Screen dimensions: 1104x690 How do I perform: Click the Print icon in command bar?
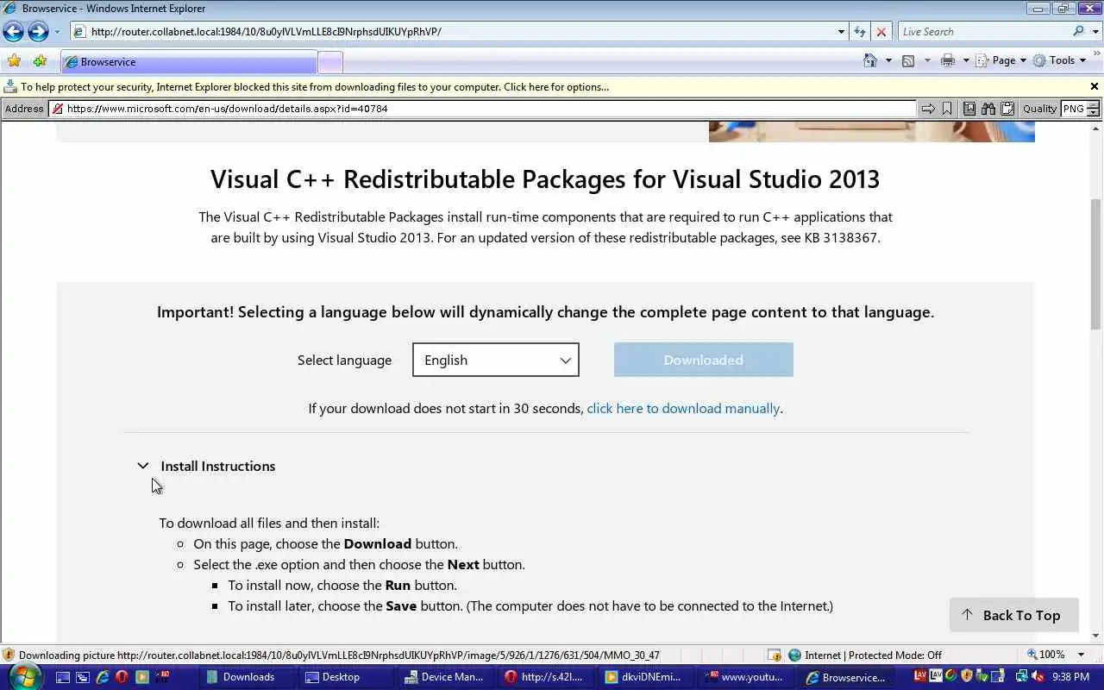coord(948,60)
